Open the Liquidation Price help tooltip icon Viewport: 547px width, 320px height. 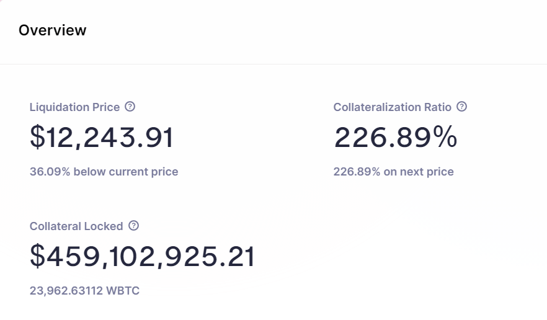pos(130,107)
